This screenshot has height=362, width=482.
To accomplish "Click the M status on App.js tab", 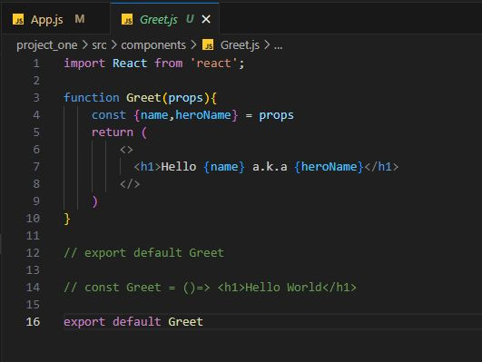I will [x=80, y=19].
